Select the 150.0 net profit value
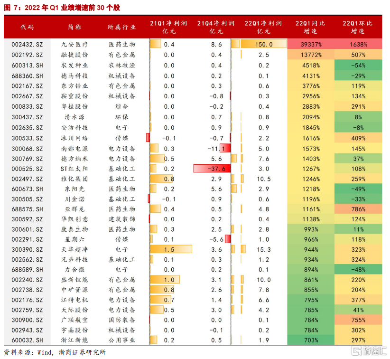This screenshot has width=390, height=359. [264, 45]
